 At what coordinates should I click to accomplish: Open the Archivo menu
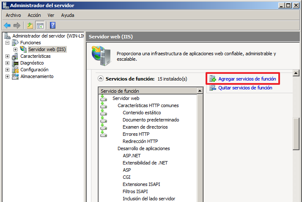(13, 15)
